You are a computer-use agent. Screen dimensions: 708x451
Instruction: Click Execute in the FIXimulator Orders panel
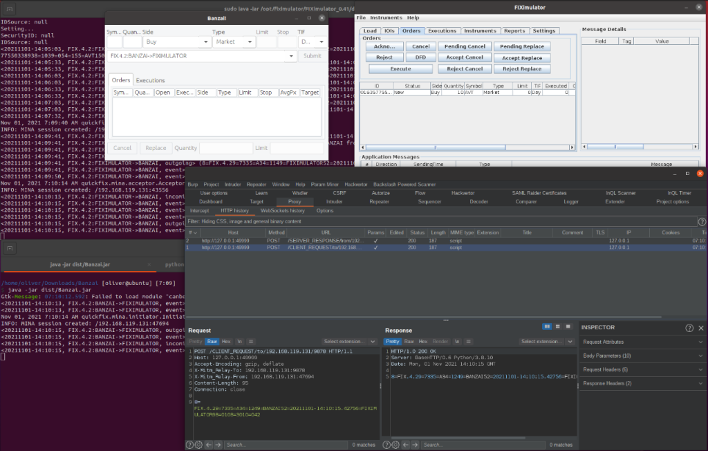402,68
